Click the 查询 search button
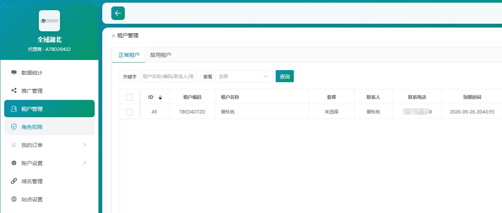This screenshot has width=502, height=213. coord(285,76)
